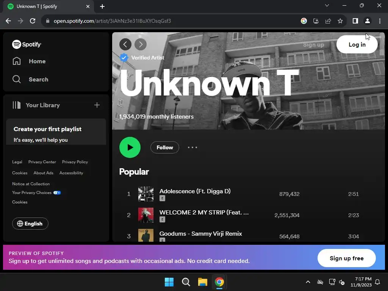This screenshot has width=388, height=291.
Task: Click 1,934,019 monthly listeners text
Action: [156, 117]
